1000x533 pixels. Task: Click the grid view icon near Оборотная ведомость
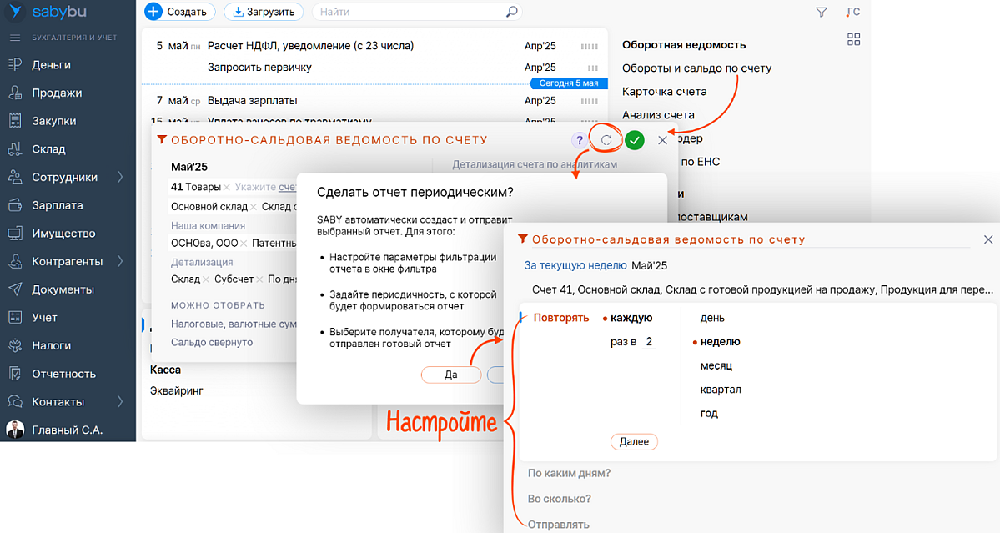click(853, 39)
